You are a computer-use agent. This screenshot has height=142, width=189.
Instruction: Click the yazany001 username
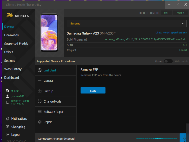pyautogui.click(x=18, y=96)
